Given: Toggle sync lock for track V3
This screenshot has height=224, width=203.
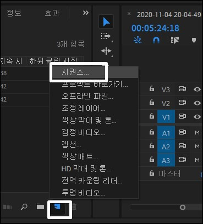Looking at the screenshot, I should click(x=182, y=89).
